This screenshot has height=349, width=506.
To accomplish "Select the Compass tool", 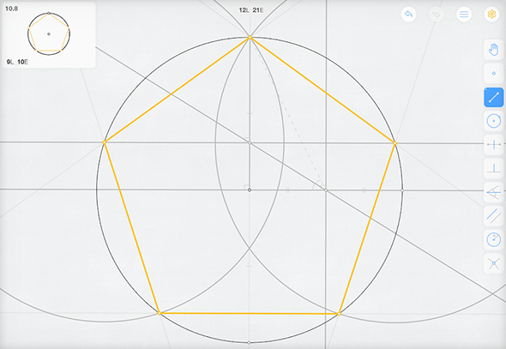I will tap(493, 240).
